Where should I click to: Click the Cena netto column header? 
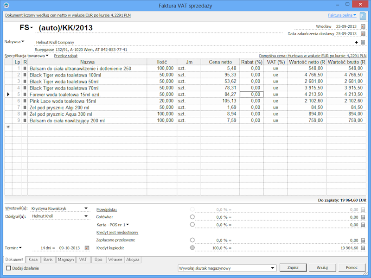220,62
